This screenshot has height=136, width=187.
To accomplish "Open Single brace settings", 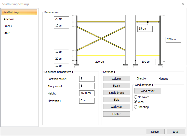I will coord(116,93).
